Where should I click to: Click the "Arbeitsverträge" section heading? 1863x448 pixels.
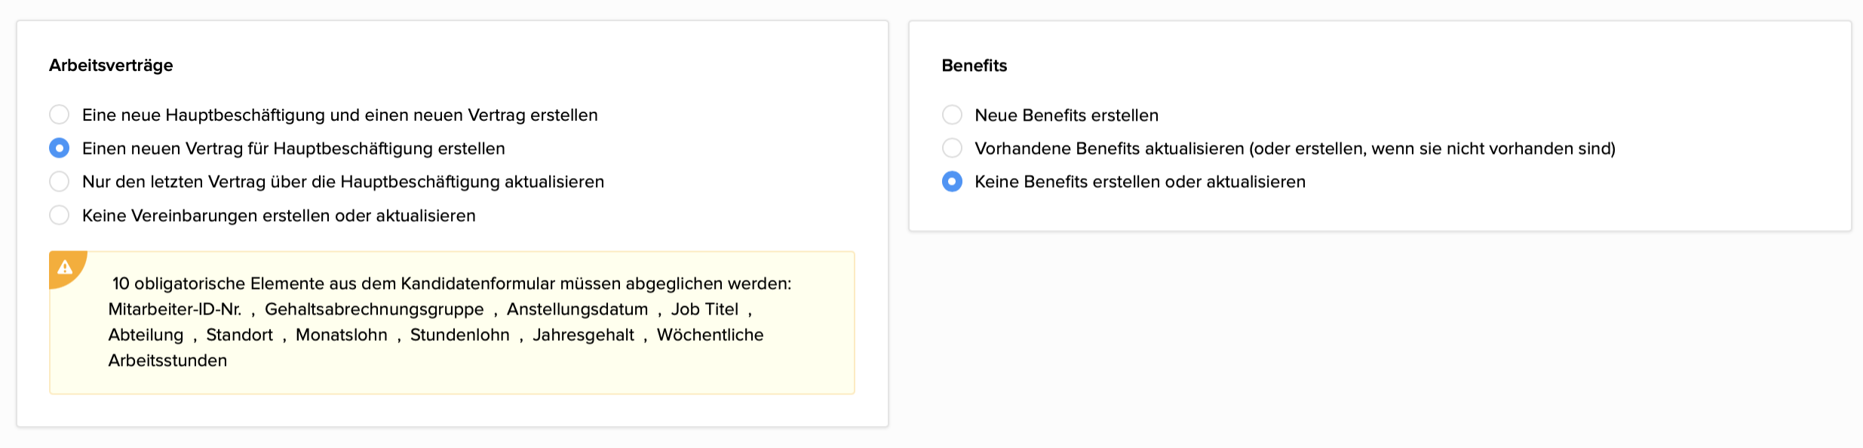click(x=111, y=66)
